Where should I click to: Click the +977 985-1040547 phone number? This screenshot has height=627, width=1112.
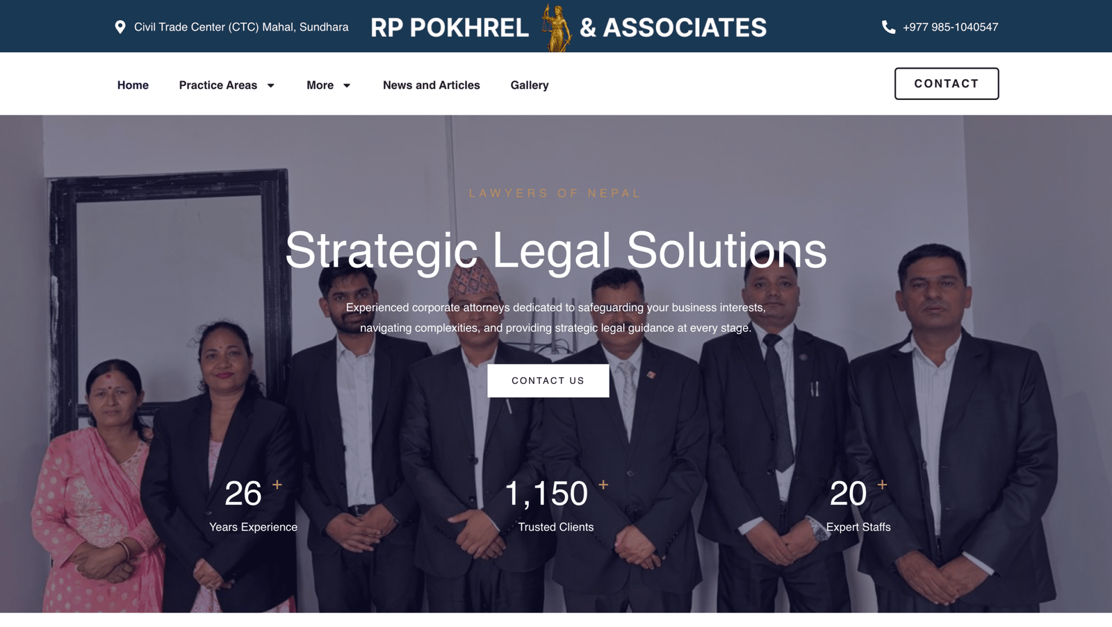950,27
